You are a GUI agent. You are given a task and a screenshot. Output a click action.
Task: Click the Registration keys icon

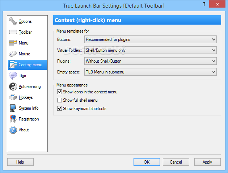click(13, 119)
